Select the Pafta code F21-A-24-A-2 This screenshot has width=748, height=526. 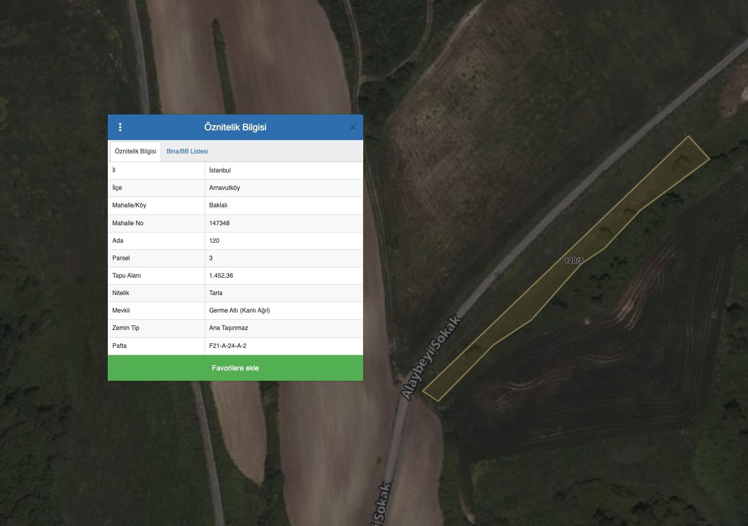[228, 346]
